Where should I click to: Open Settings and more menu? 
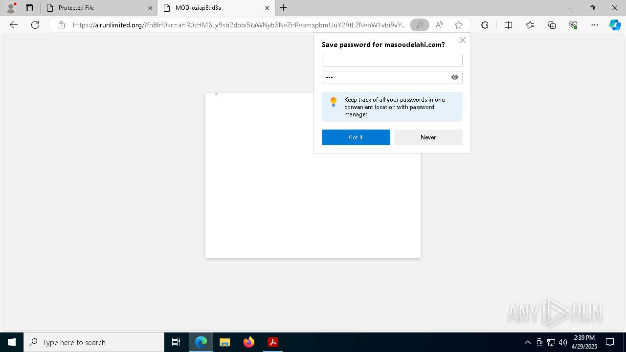pos(595,25)
